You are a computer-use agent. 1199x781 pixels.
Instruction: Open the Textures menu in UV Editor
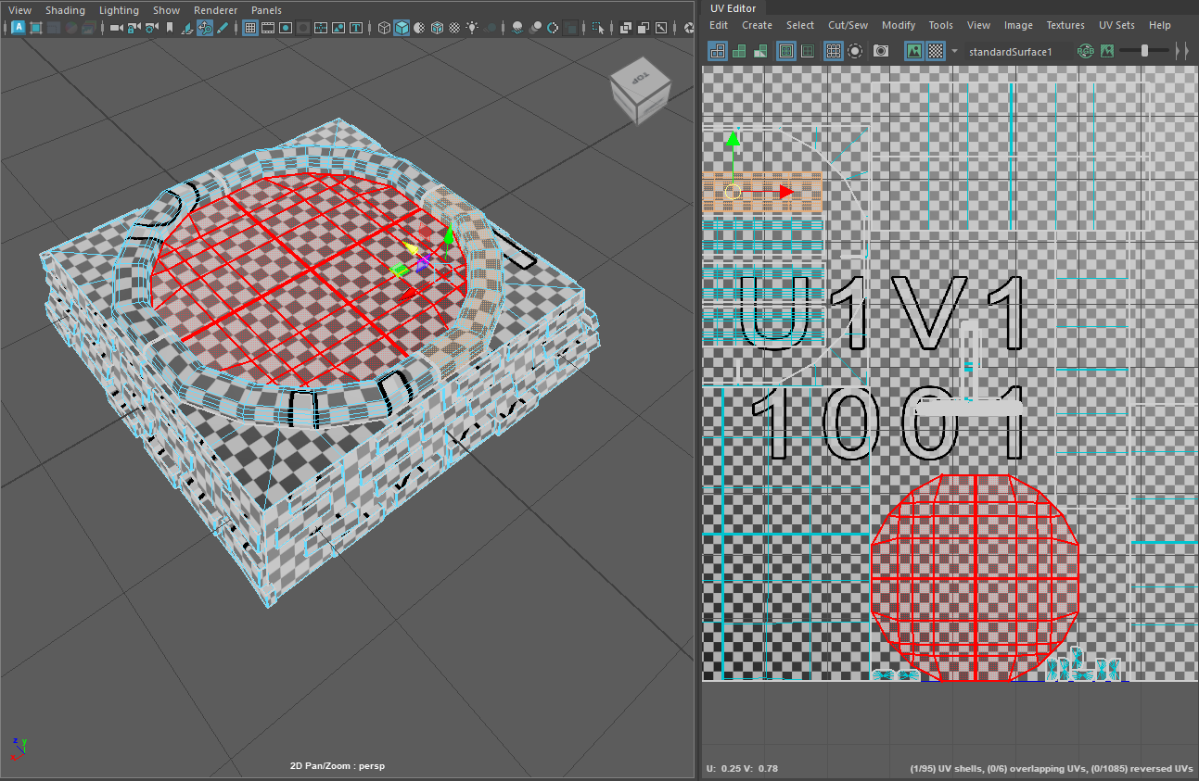1065,25
